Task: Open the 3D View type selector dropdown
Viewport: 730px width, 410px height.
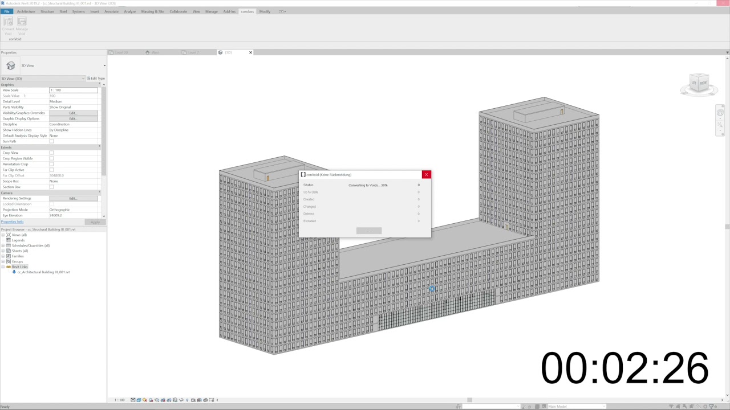Action: (104, 65)
